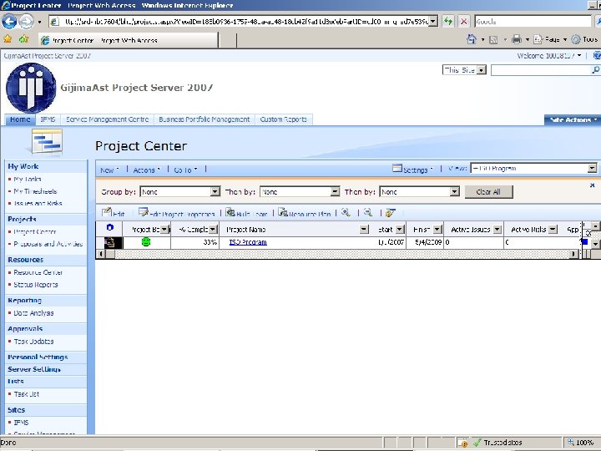Click the site search input box
The image size is (601, 451).
[x=541, y=70]
